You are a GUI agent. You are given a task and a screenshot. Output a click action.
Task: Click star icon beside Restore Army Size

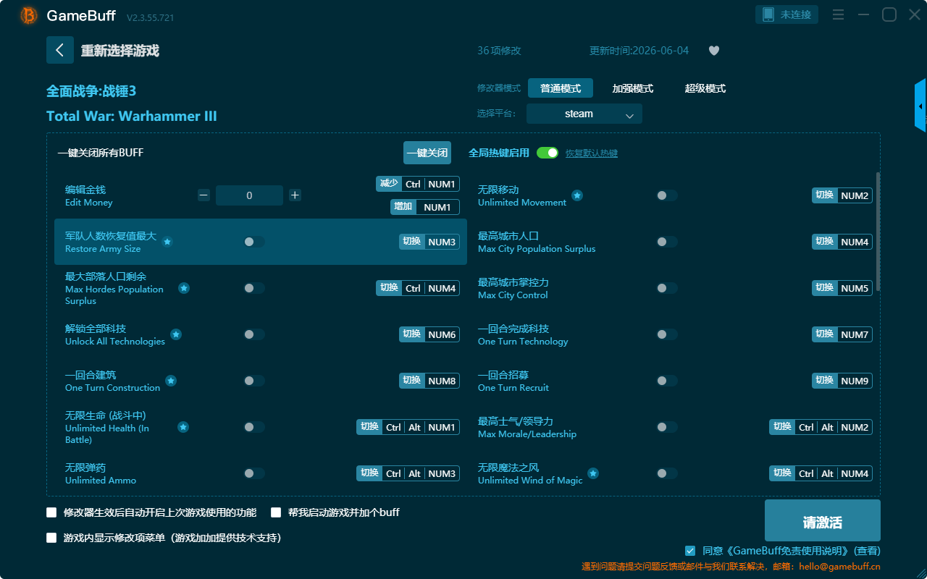click(167, 242)
